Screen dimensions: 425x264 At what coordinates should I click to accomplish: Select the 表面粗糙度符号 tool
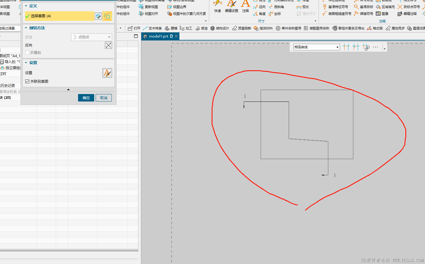337,14
